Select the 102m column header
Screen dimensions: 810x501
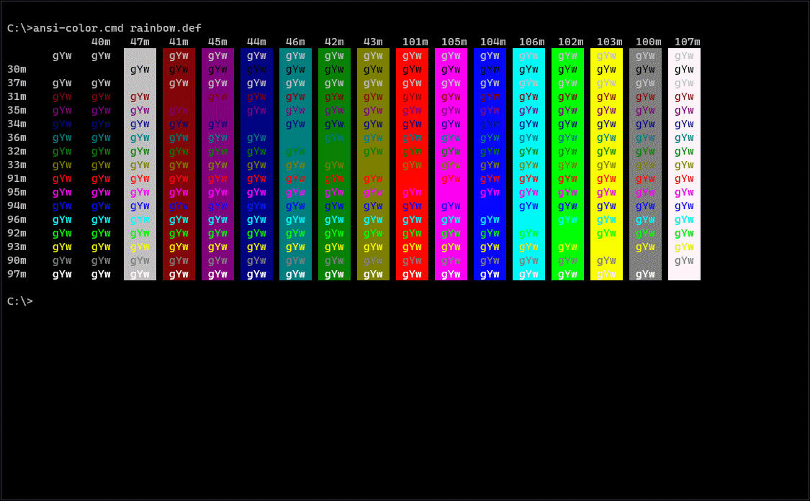tap(571, 42)
